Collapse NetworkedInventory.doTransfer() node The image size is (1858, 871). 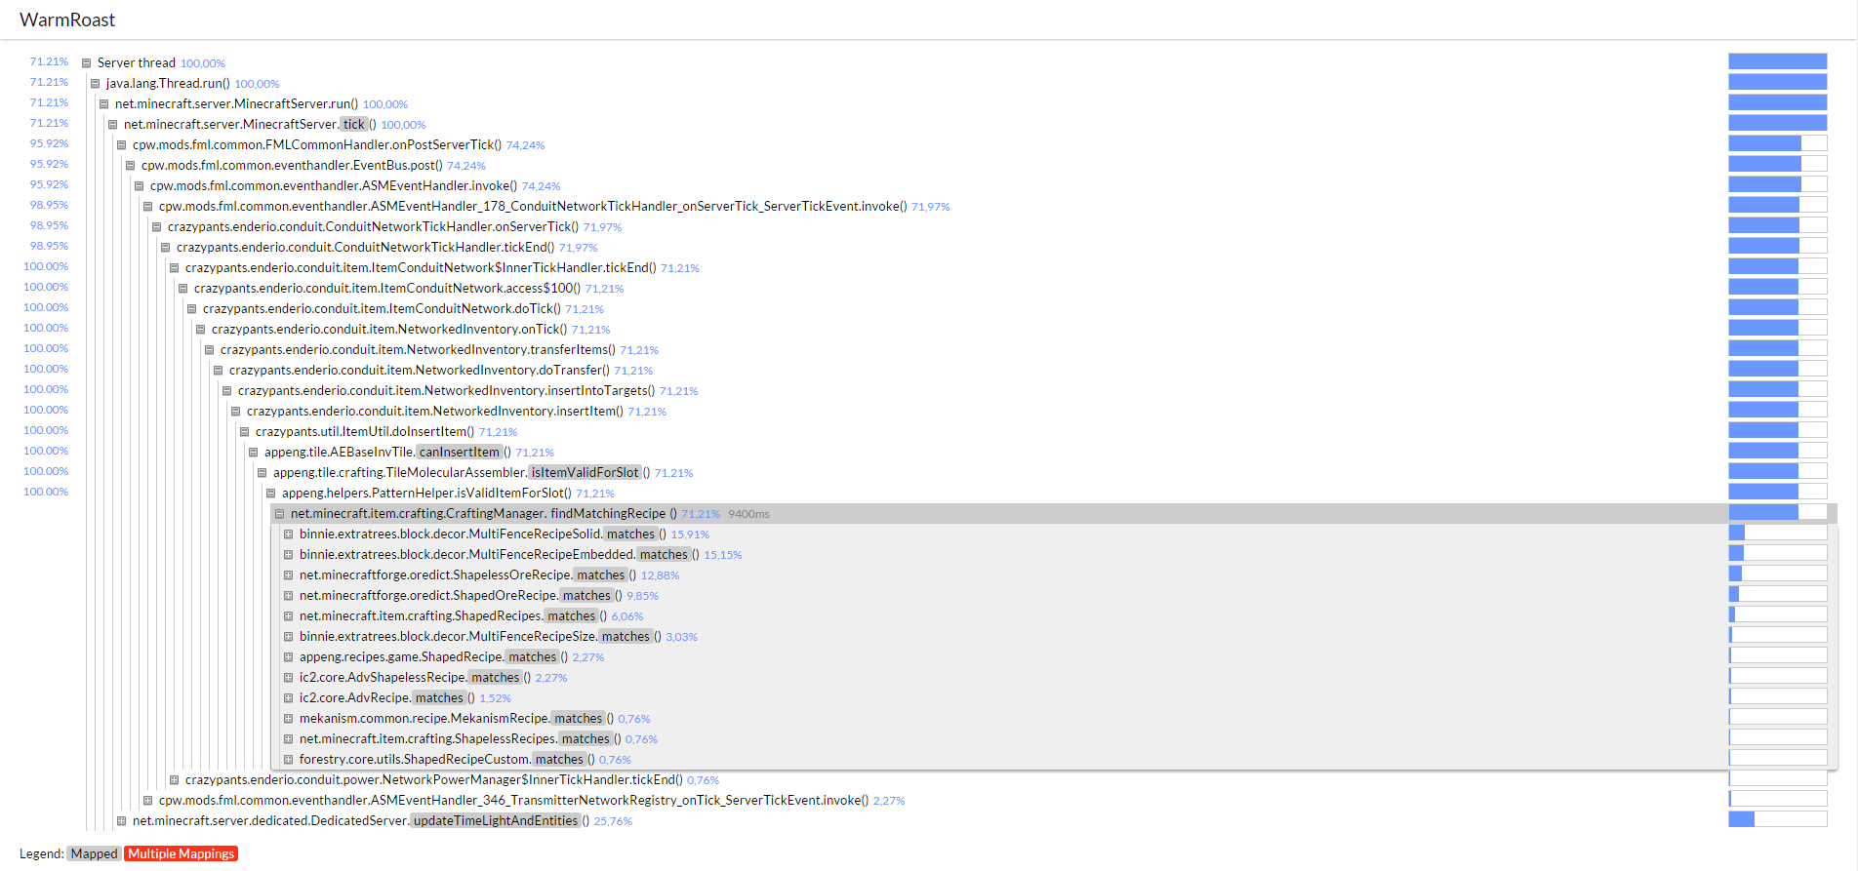point(218,371)
